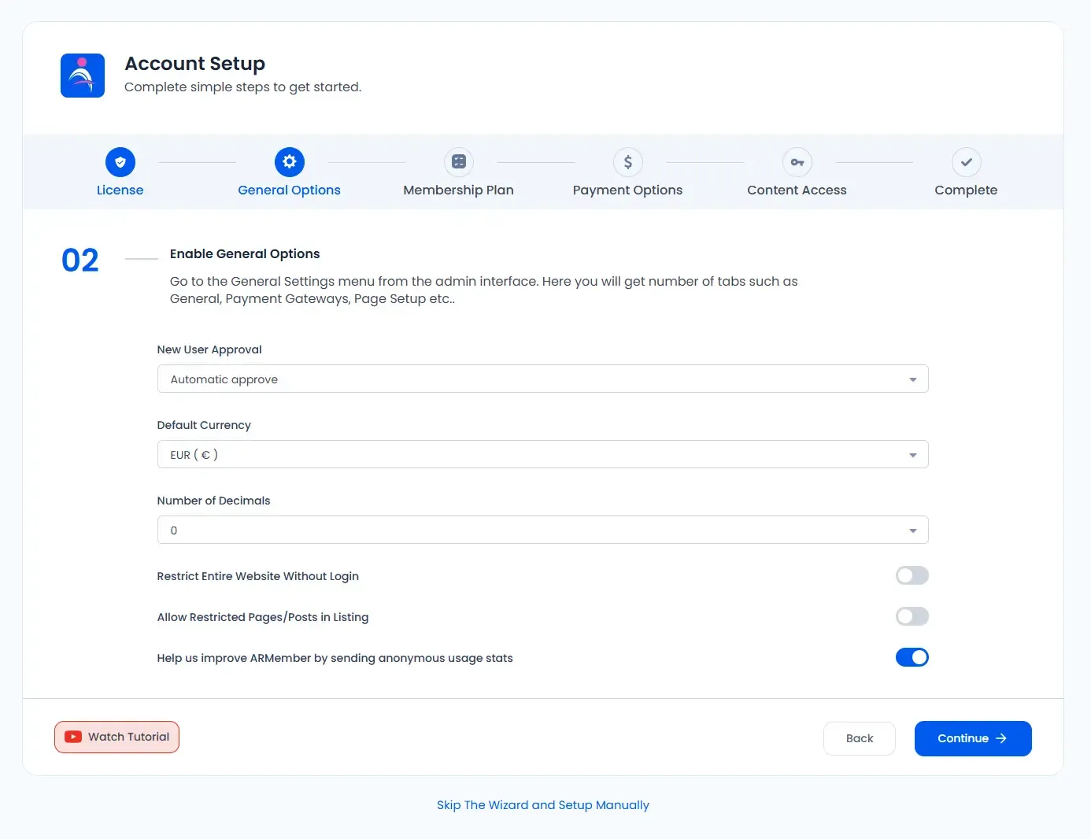Click the Back button
Viewport: 1091px width, 839px height.
[859, 738]
